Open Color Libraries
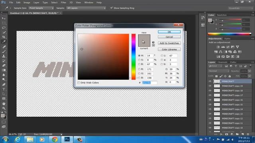The width and height of the screenshot is (255, 143). pos(169,49)
